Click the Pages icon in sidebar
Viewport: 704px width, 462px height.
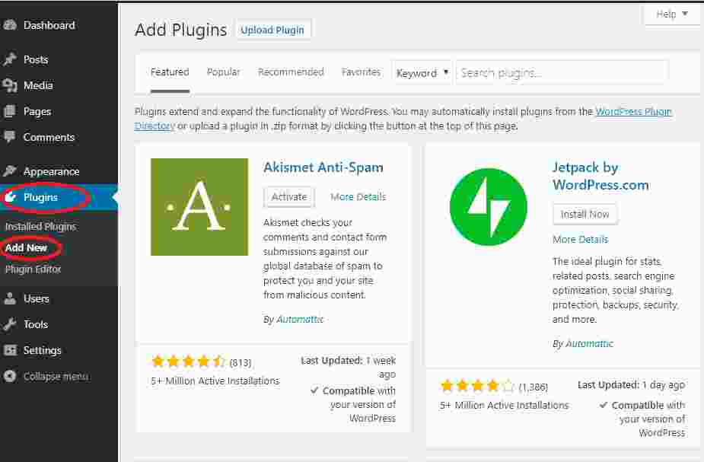coord(9,111)
